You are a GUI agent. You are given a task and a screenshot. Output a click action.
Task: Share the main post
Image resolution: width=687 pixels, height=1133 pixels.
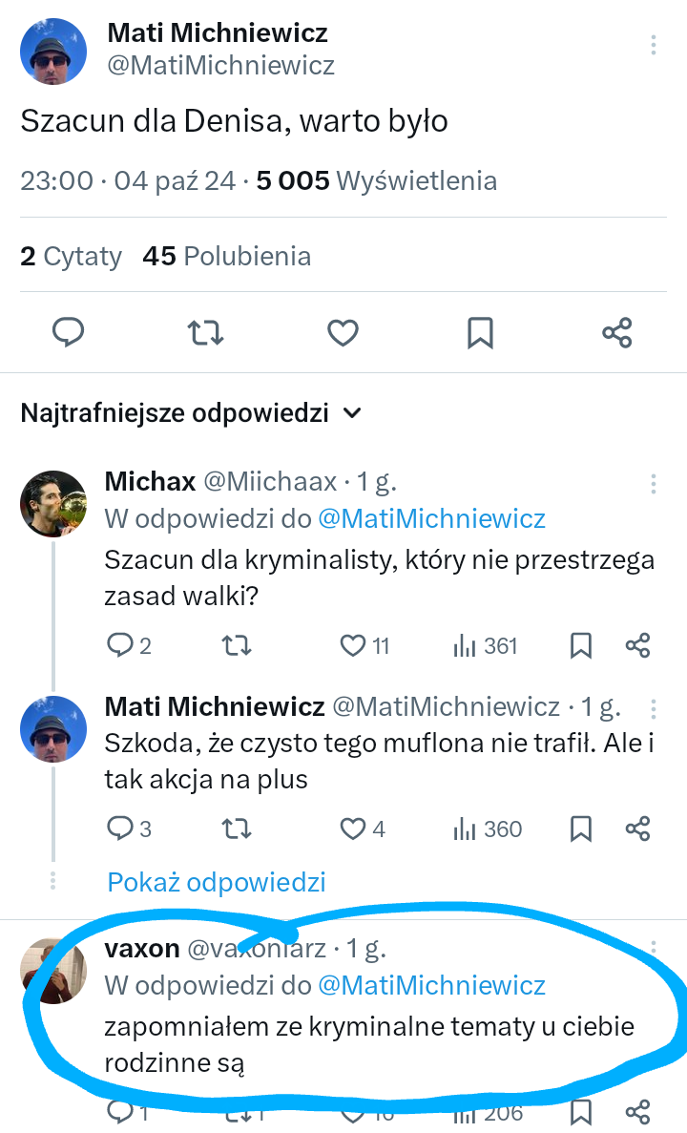click(617, 332)
